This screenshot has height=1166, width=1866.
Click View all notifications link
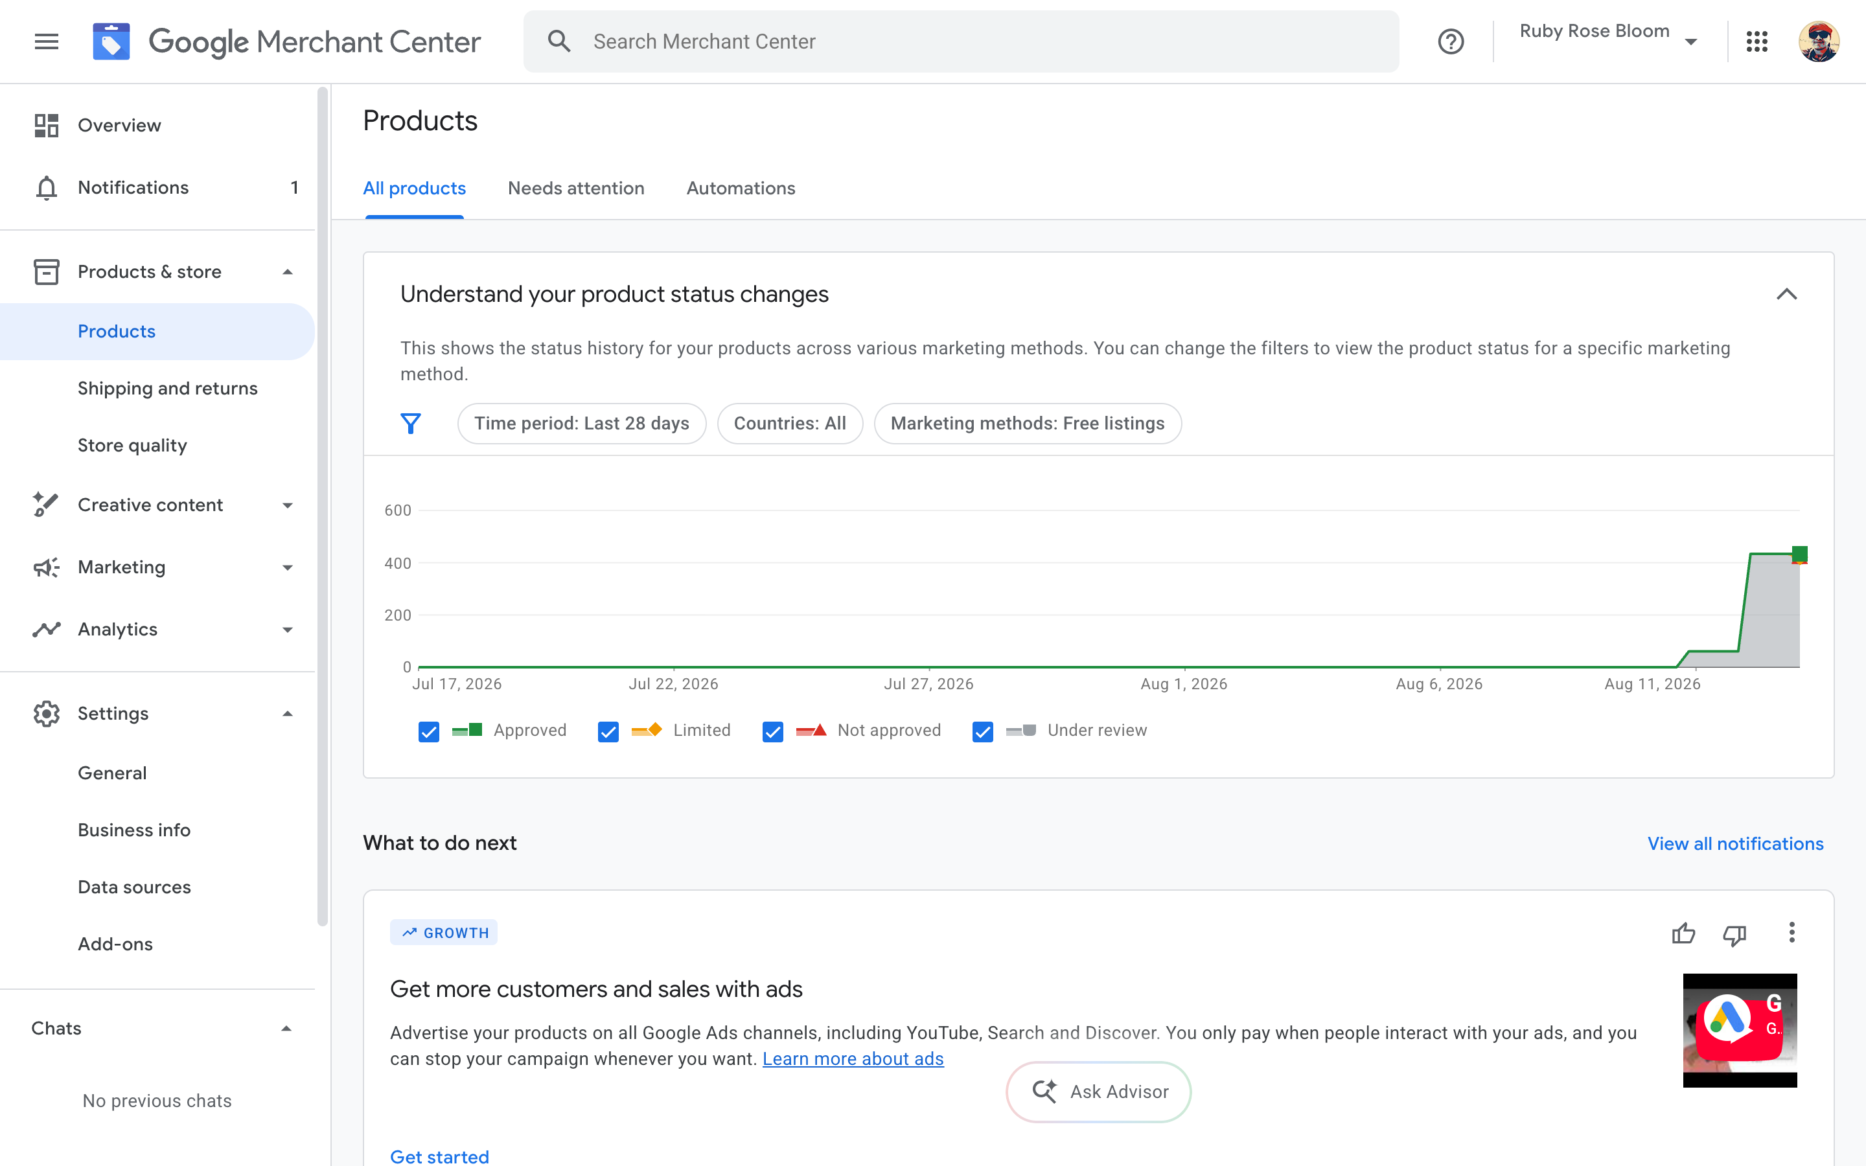1735,843
